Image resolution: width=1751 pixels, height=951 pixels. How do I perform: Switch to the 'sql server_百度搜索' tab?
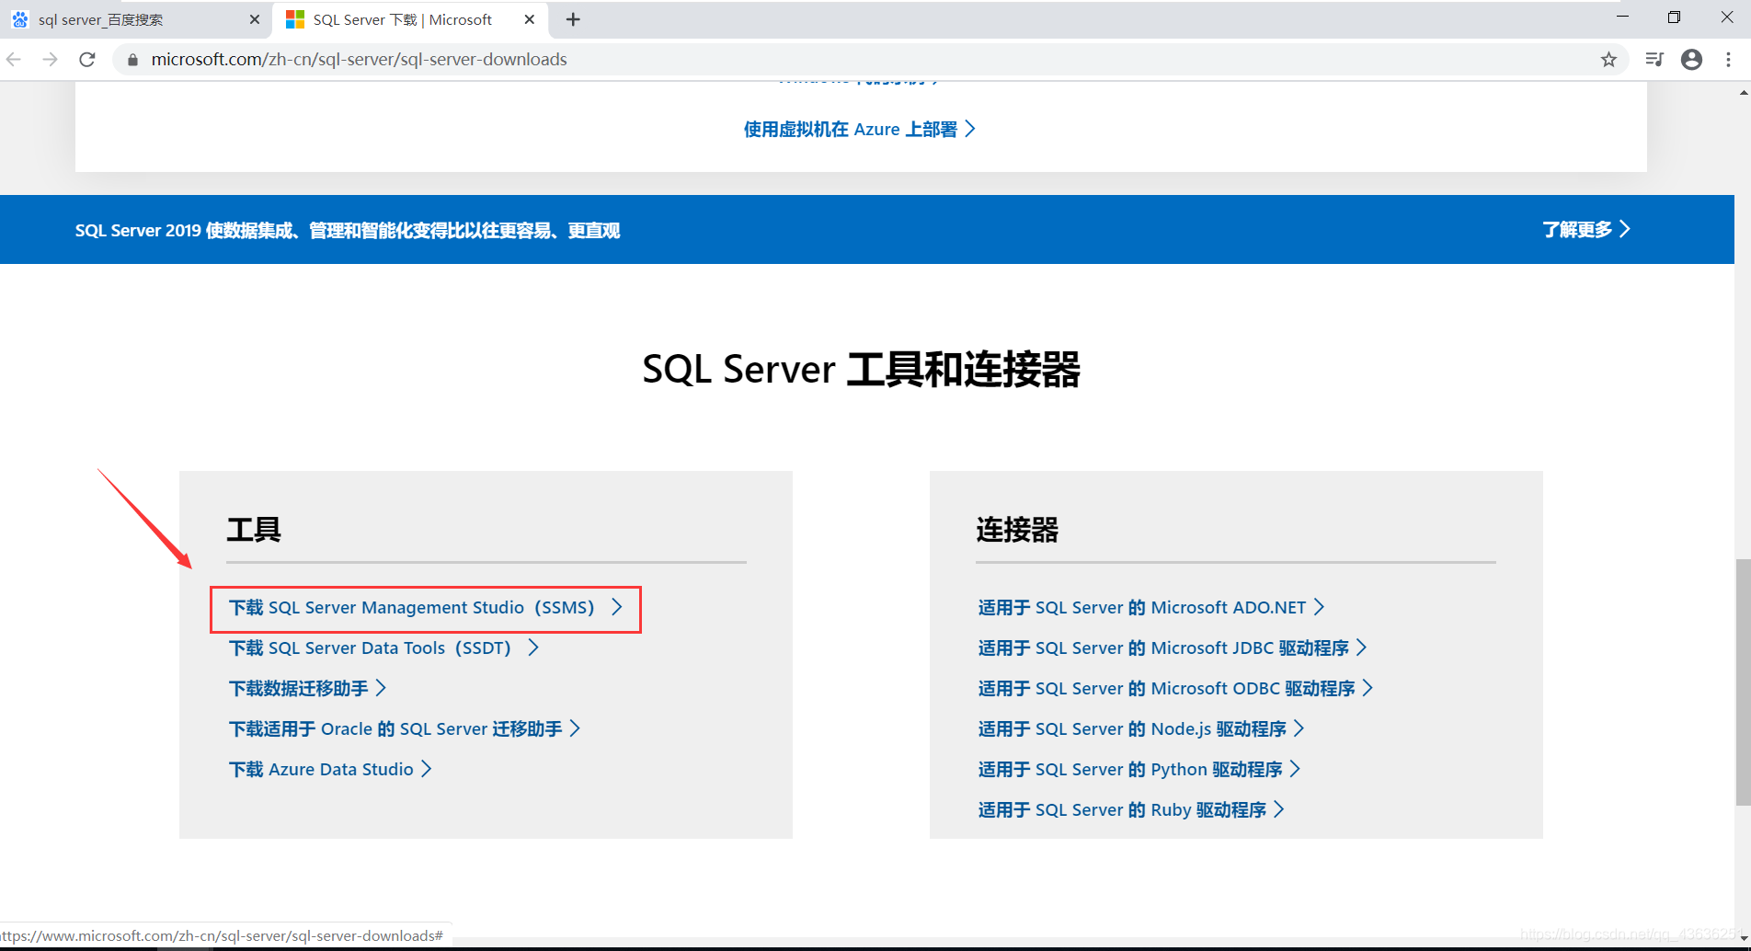point(136,19)
